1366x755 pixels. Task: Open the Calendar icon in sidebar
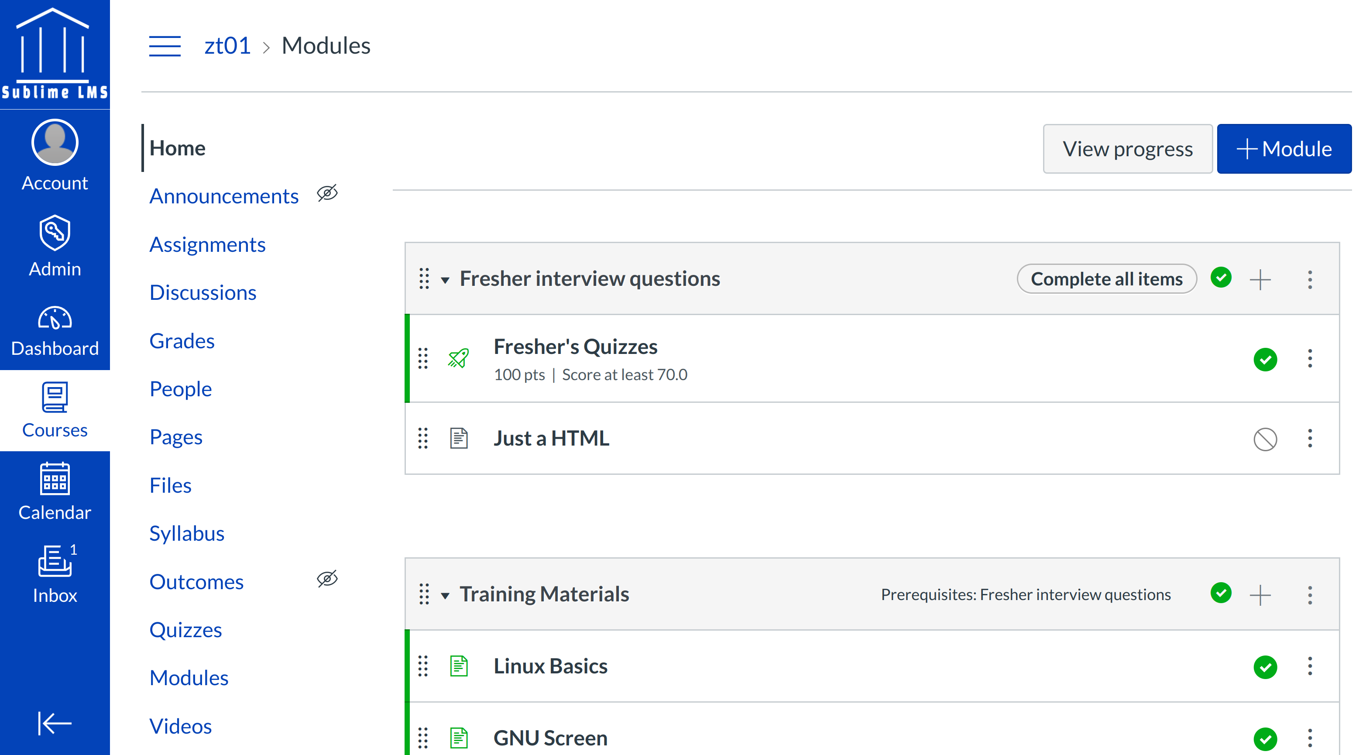click(x=55, y=479)
